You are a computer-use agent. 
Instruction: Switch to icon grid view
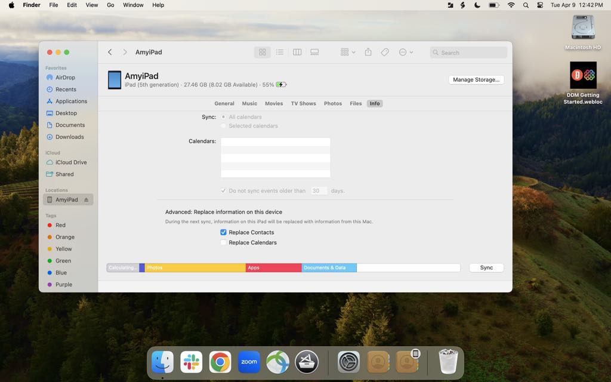tap(263, 53)
